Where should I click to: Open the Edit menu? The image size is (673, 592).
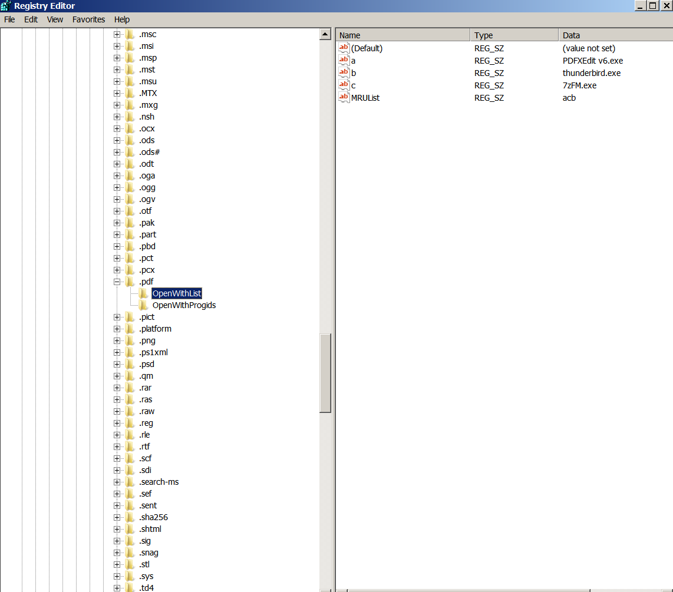tap(31, 19)
